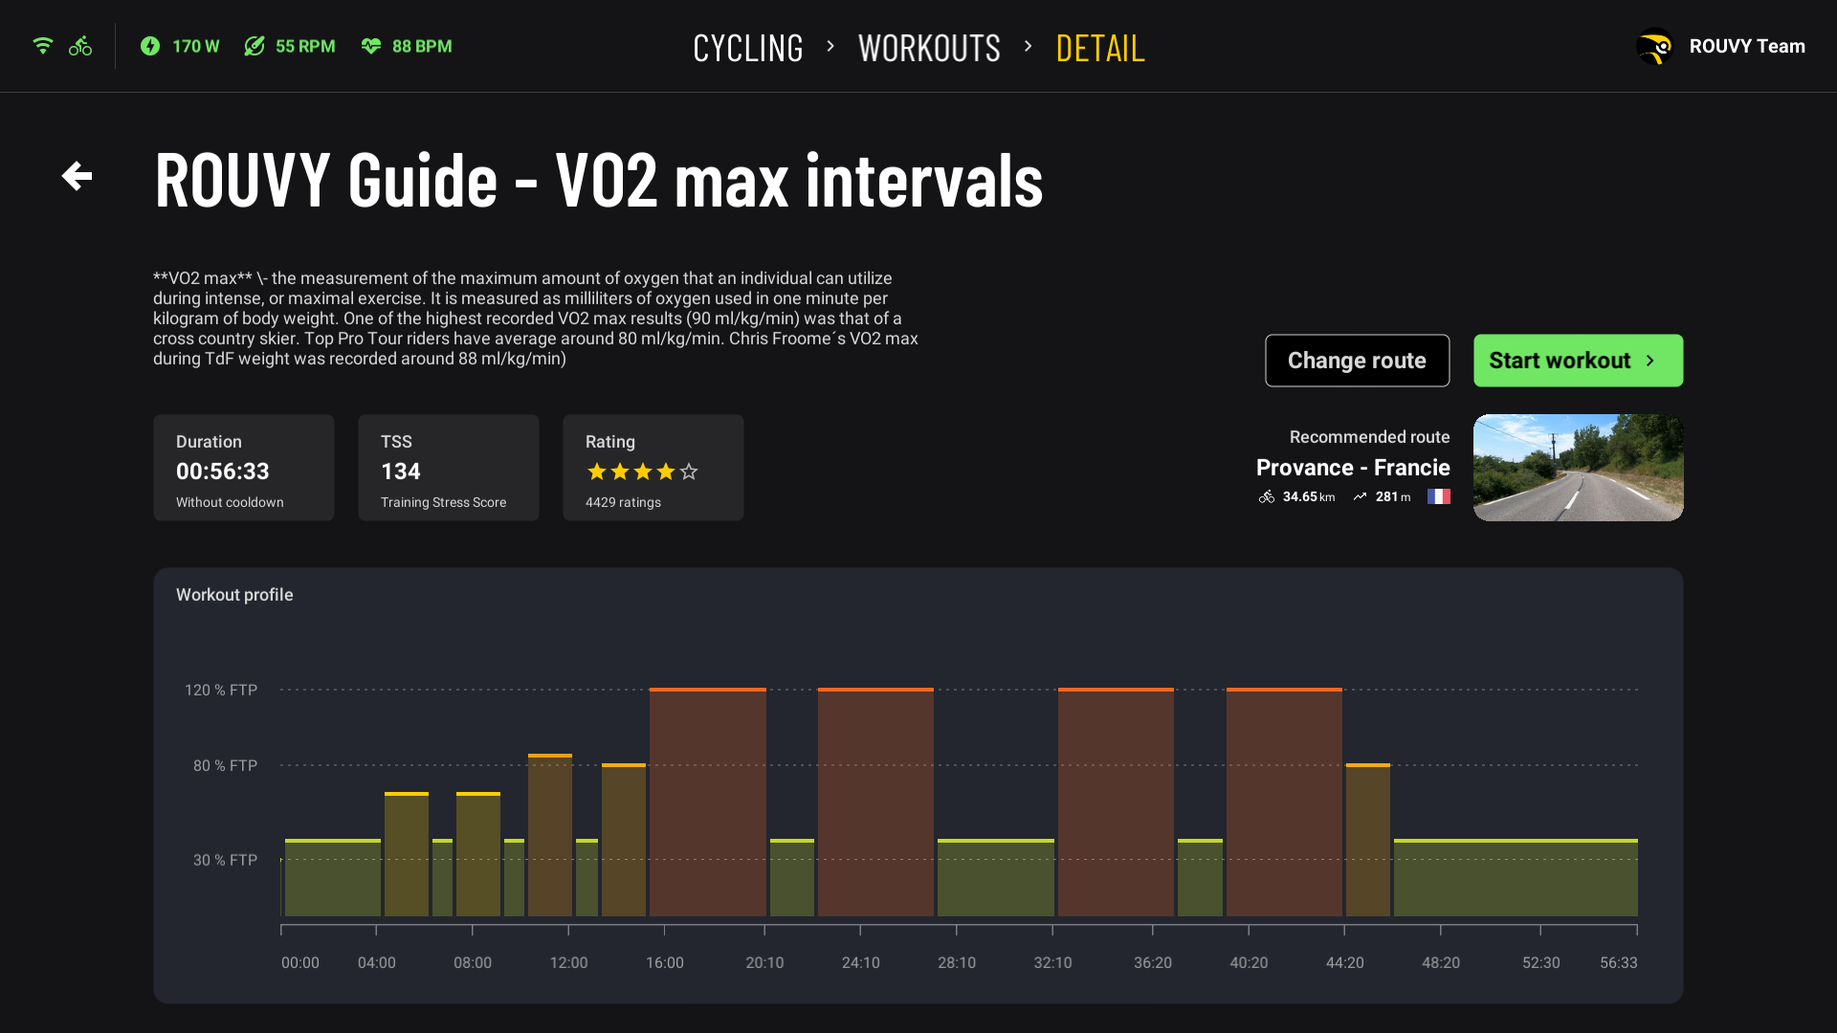Screen dimensions: 1837x1033
Task: Go to the CYCLING breadcrumb
Action: click(x=747, y=48)
